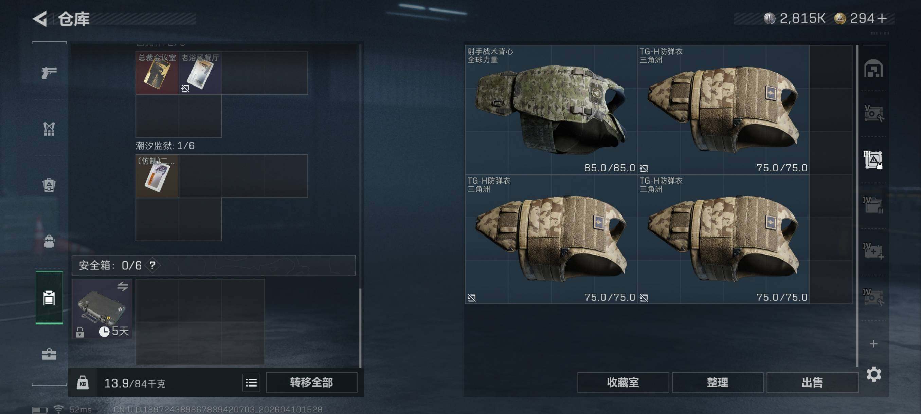Screen dimensions: 921x414
Task: Add a new storage box with plus icon
Action: click(x=873, y=344)
